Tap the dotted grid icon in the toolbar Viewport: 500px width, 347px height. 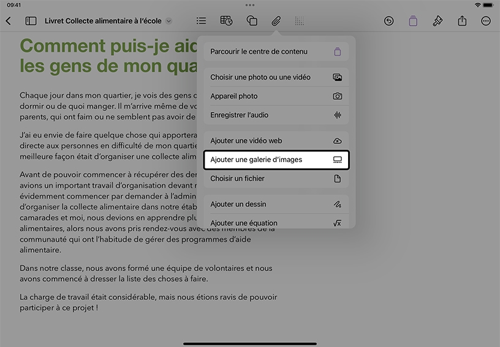coord(300,21)
